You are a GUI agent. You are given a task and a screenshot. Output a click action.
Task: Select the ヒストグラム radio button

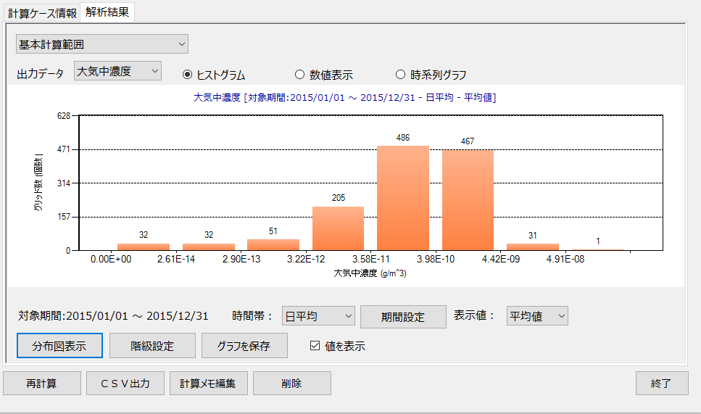[x=187, y=75]
